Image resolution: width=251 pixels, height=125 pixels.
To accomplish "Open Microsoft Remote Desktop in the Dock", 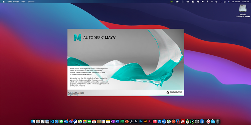I will (x=174, y=122).
